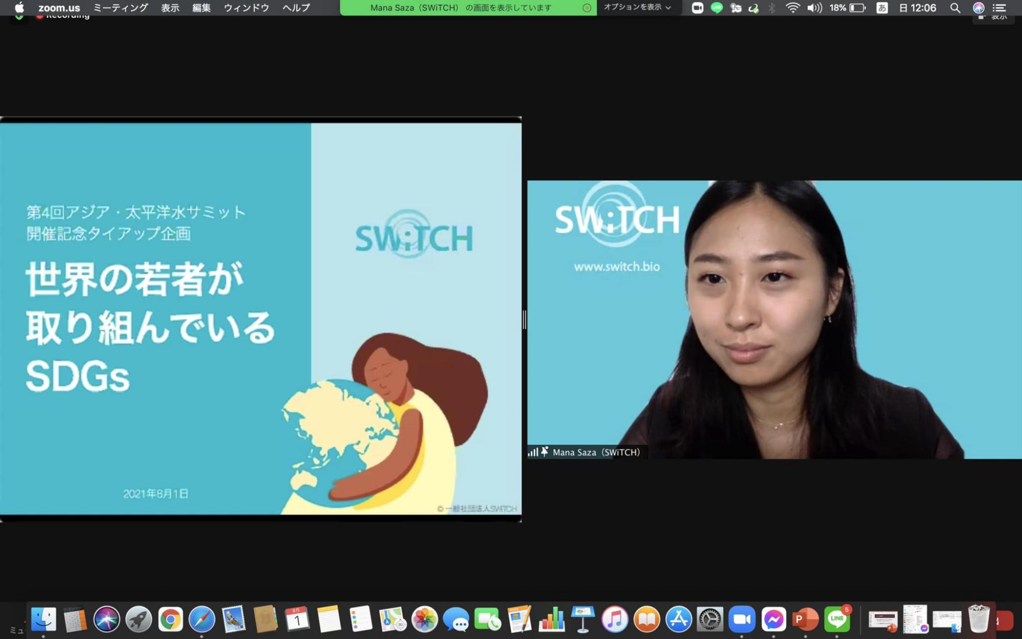The image size is (1022, 639).
Task: Open Photos from the dock
Action: (x=424, y=619)
